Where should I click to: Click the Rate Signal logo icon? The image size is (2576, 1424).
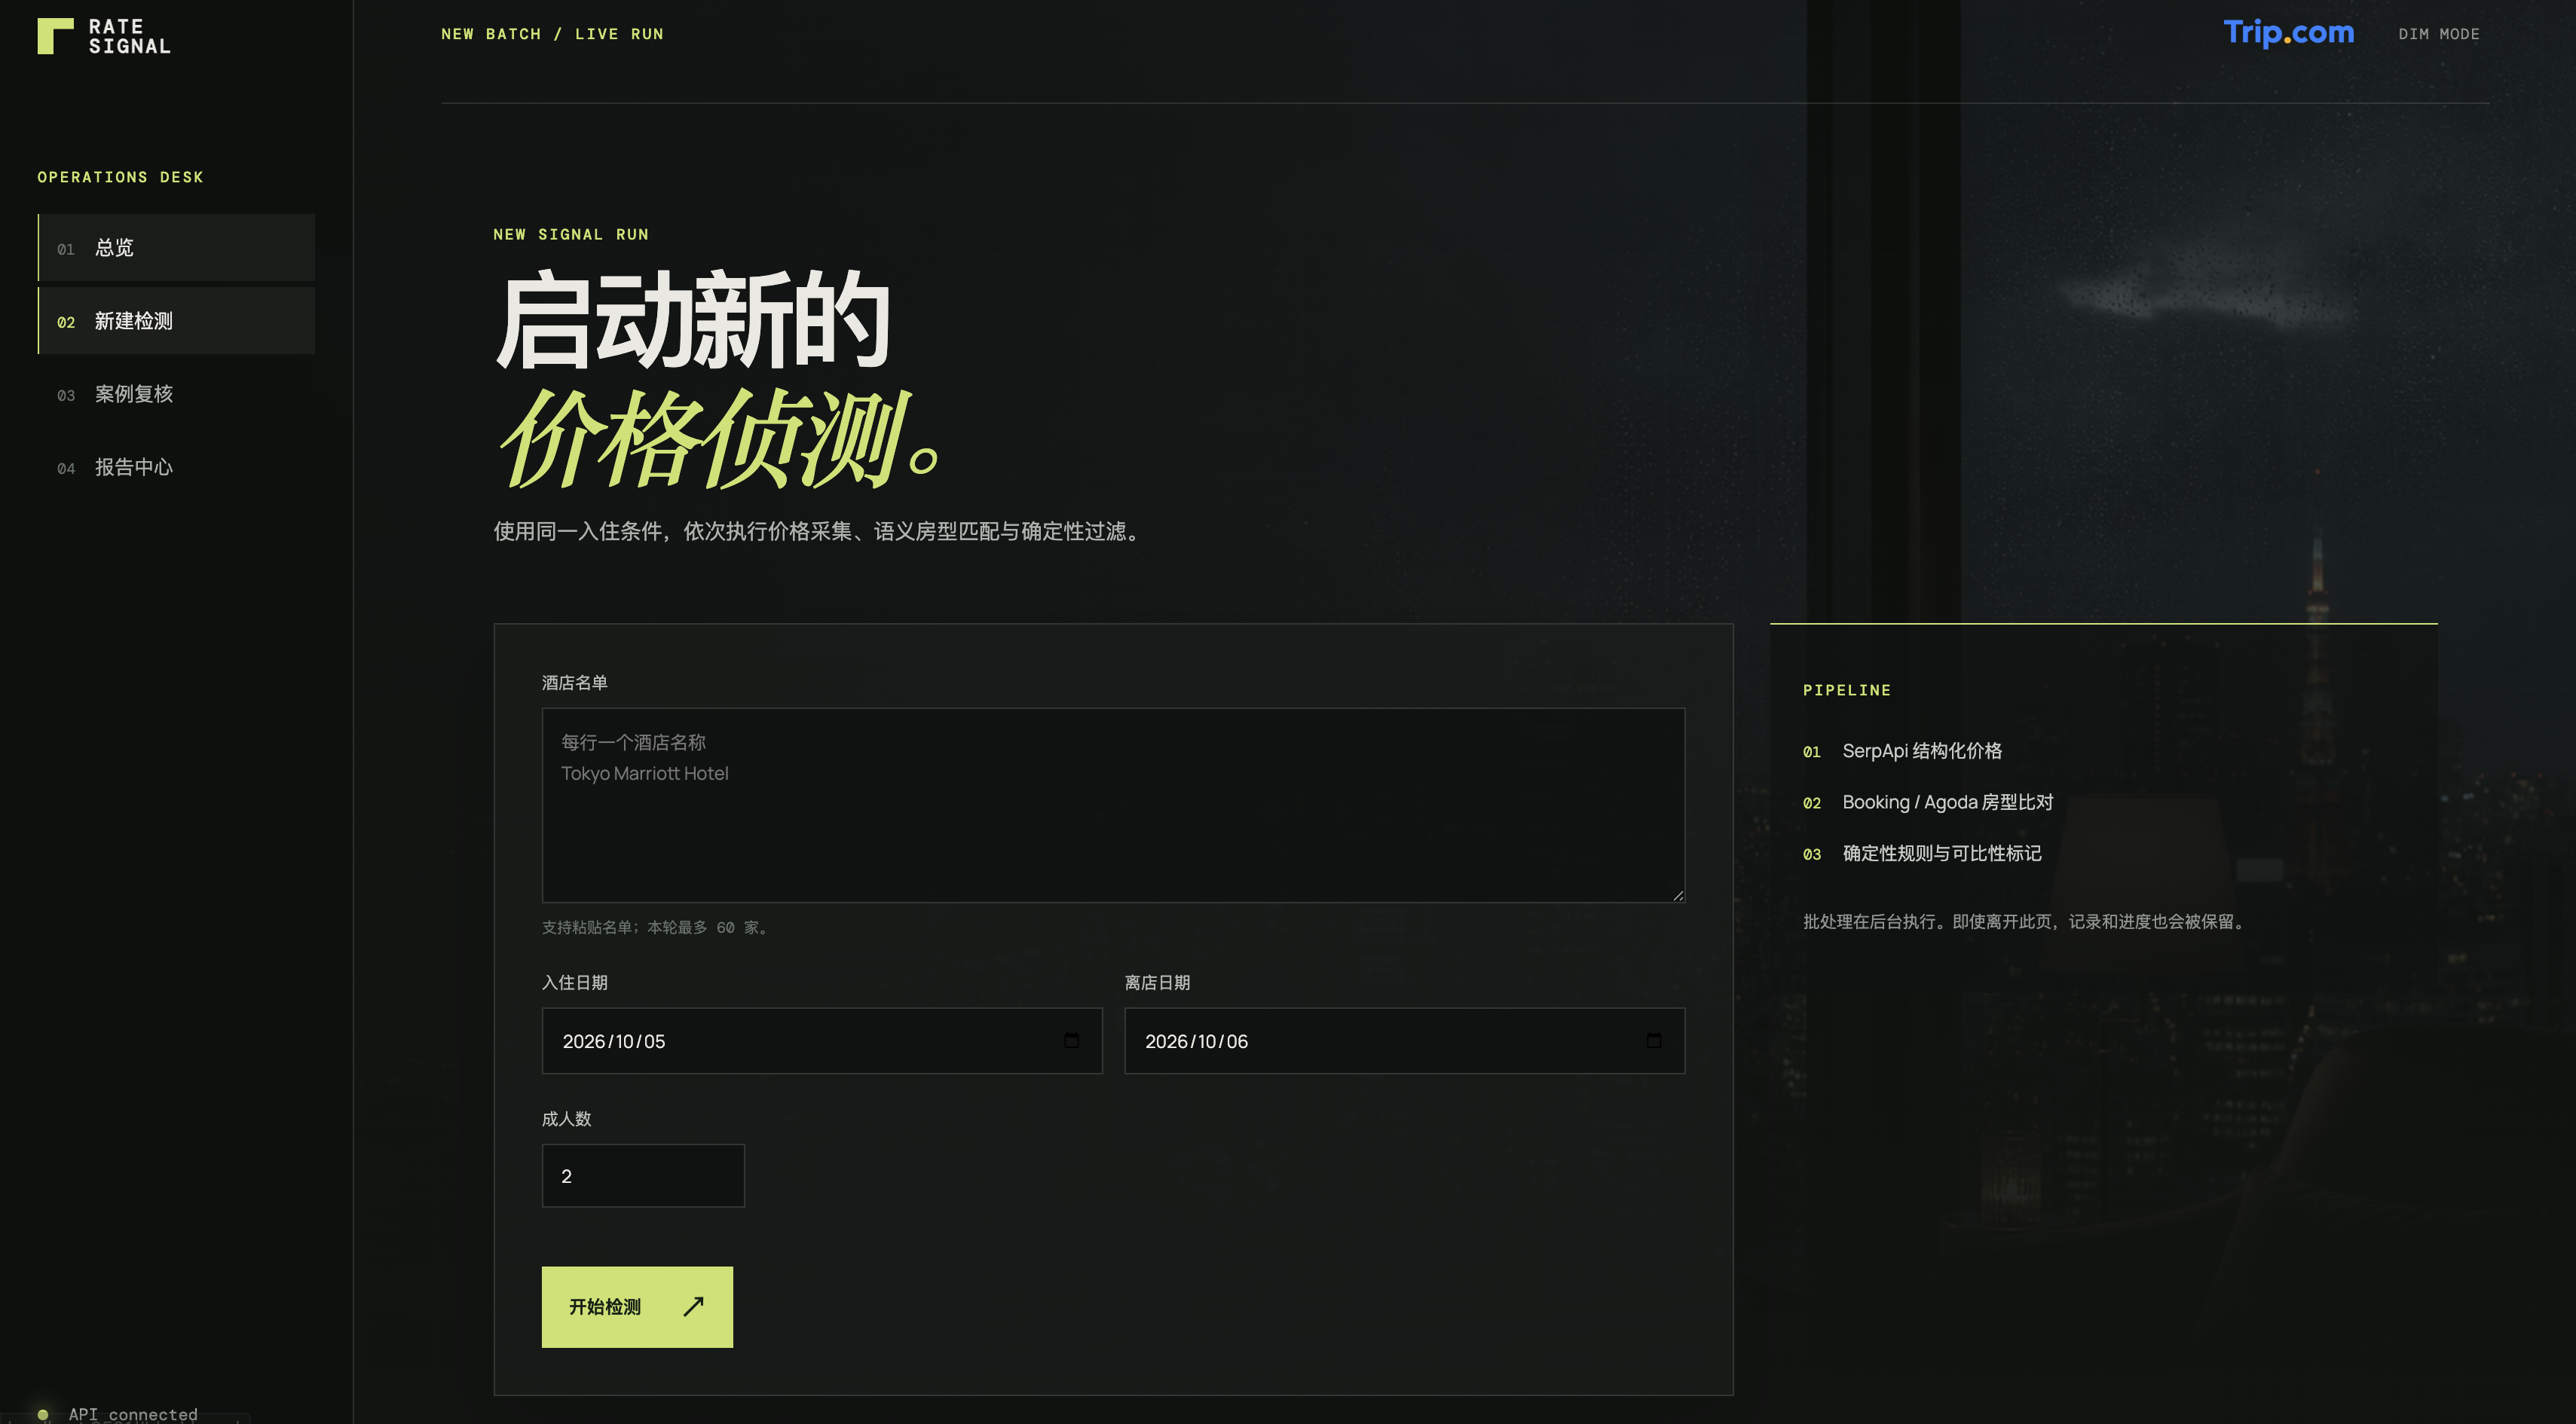tap(55, 36)
